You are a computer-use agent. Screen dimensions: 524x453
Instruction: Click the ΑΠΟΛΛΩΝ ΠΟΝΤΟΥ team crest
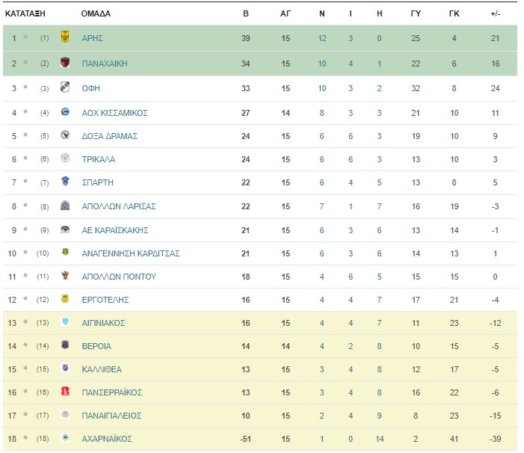point(65,275)
